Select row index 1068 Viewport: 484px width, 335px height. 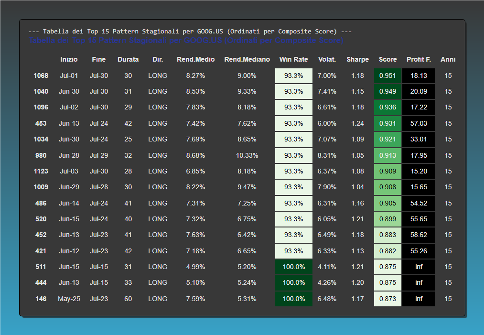tap(41, 76)
